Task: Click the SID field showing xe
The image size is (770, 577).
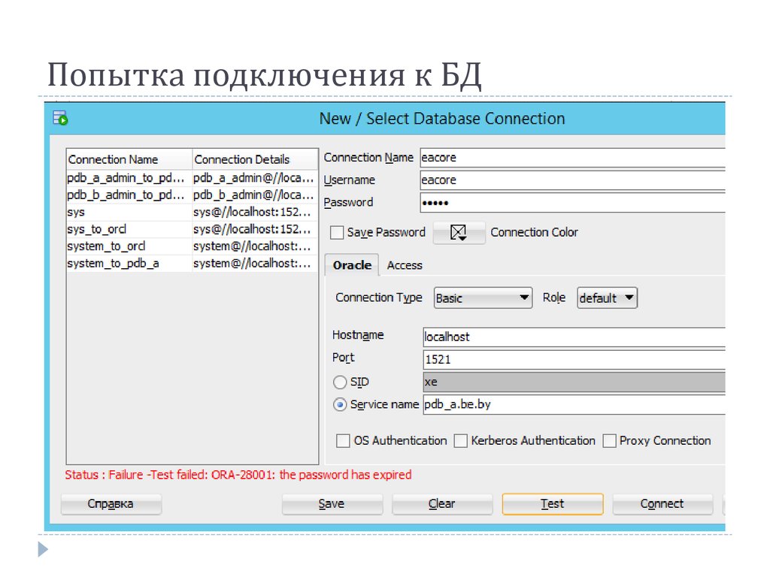Action: point(574,382)
